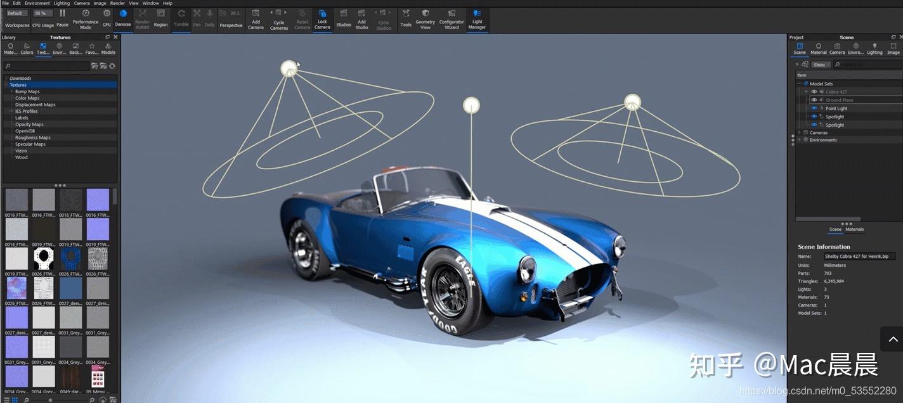903x403 pixels.
Task: Switch to the Material tab in Project panel
Action: (x=818, y=49)
